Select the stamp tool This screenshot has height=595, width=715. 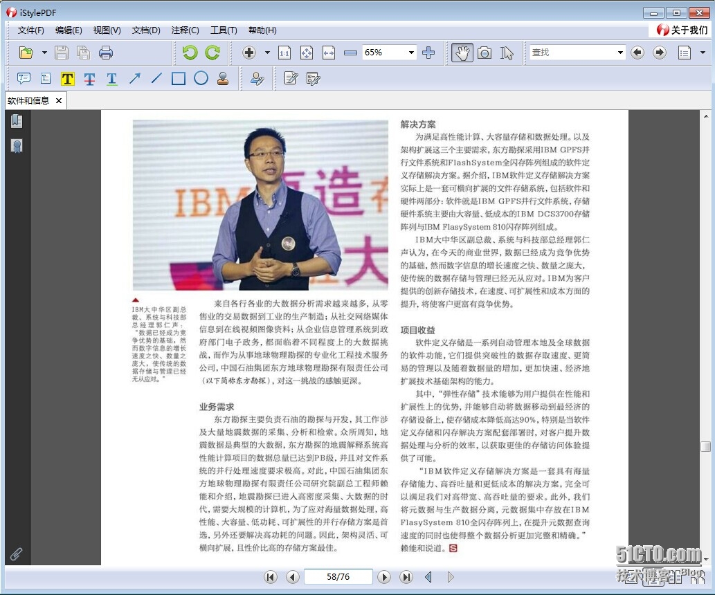tap(223, 78)
